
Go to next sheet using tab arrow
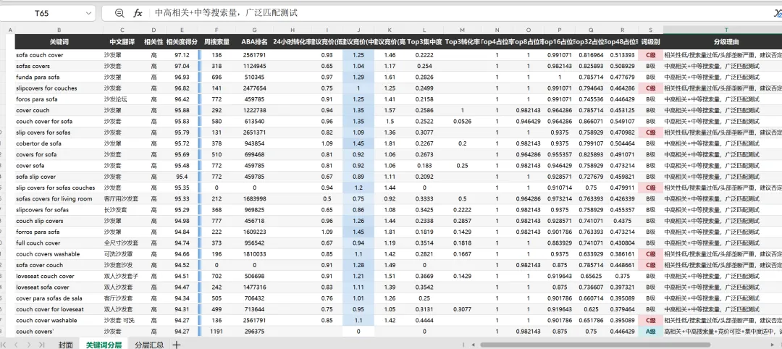[x=29, y=345]
